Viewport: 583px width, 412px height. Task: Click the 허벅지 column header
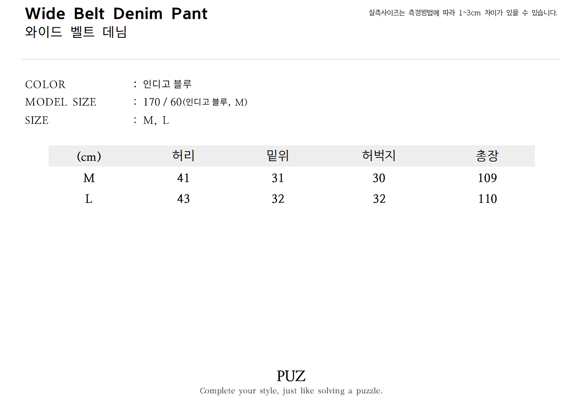pos(379,156)
